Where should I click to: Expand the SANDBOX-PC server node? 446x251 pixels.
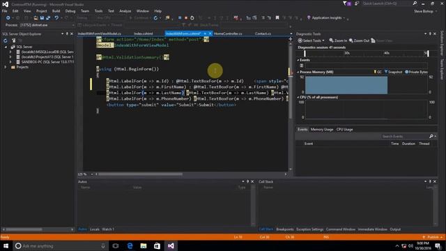coord(10,62)
